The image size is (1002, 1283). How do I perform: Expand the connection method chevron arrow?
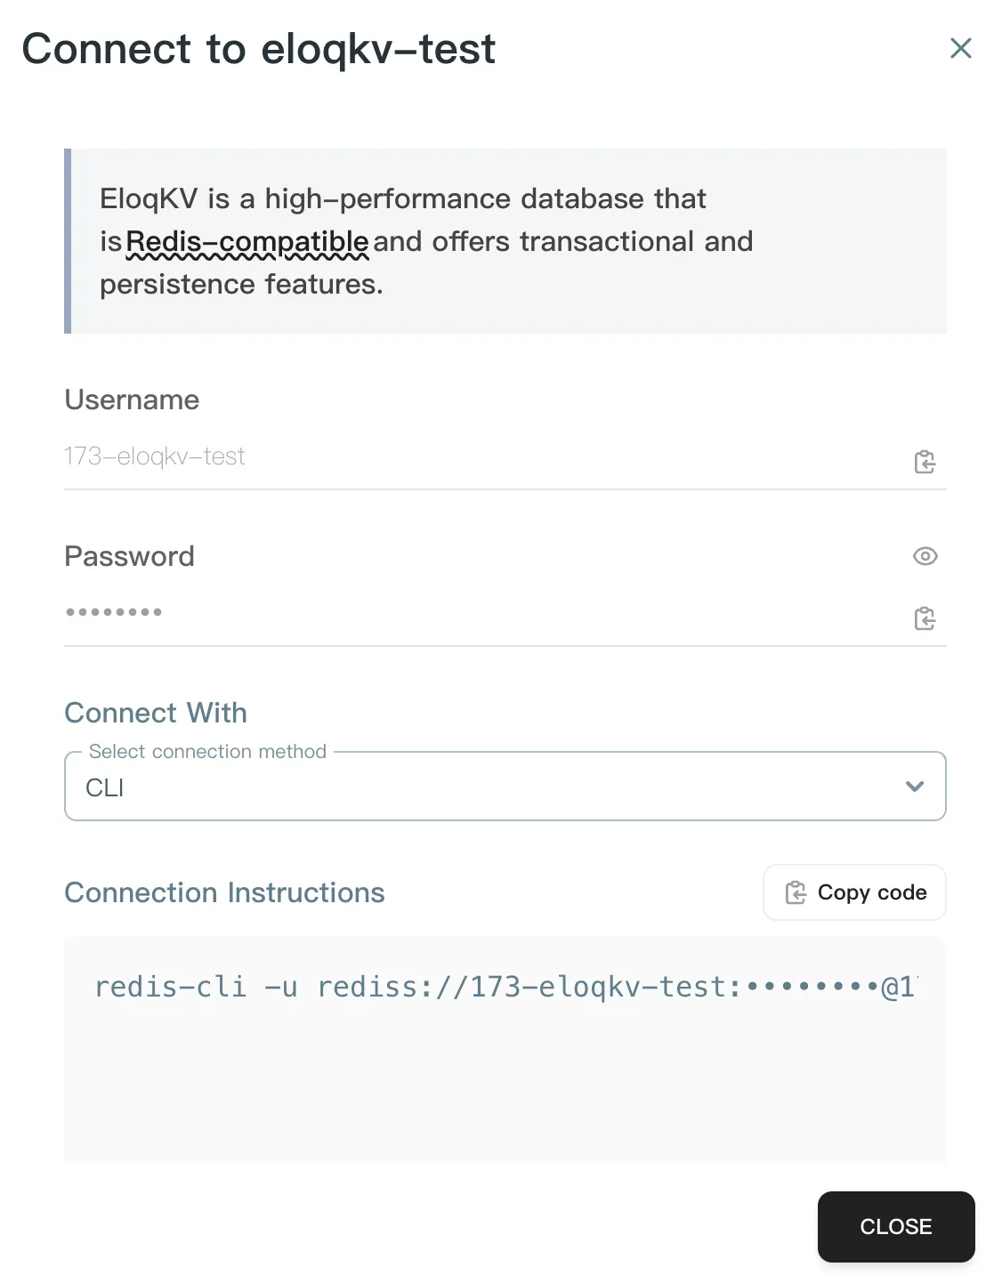914,787
